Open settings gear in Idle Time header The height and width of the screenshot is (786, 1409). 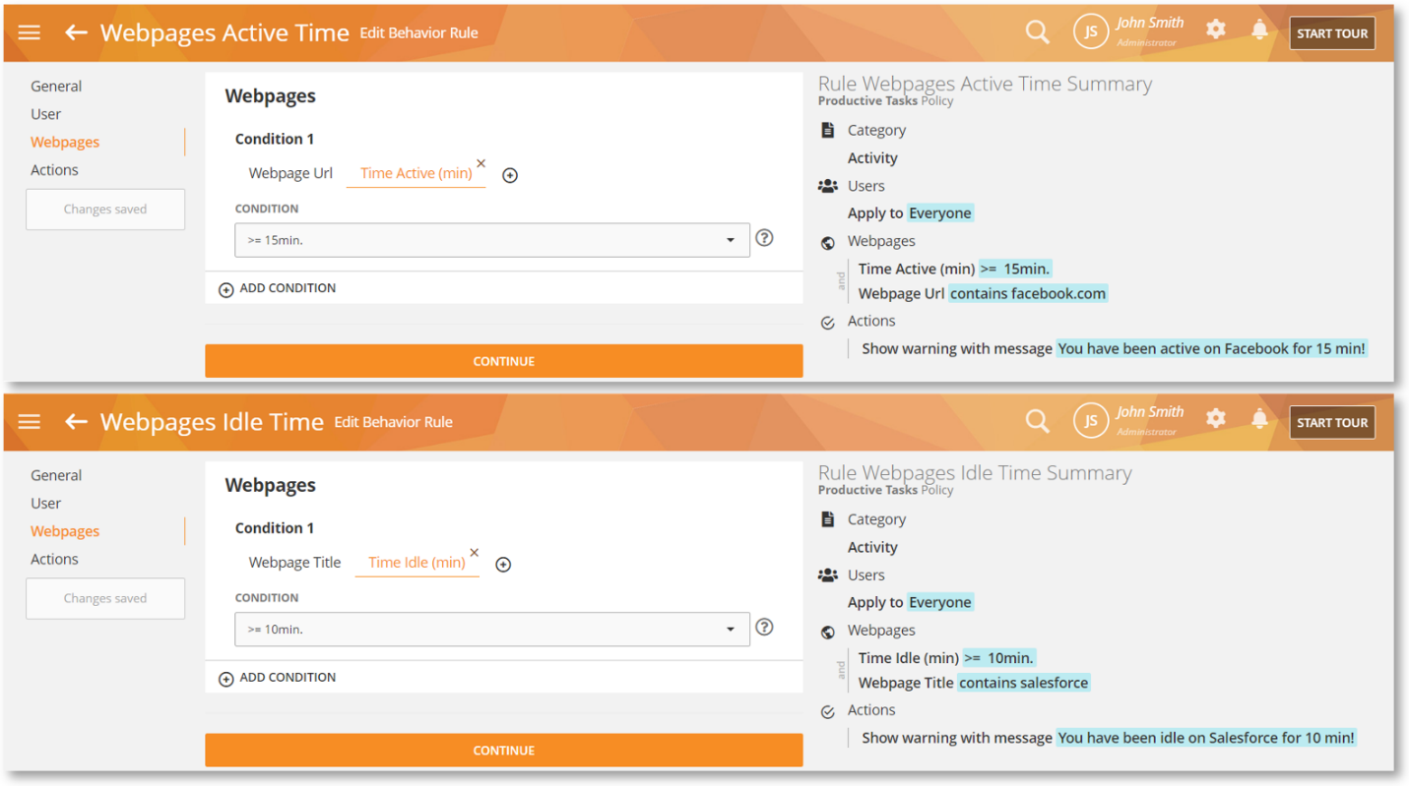[1216, 419]
